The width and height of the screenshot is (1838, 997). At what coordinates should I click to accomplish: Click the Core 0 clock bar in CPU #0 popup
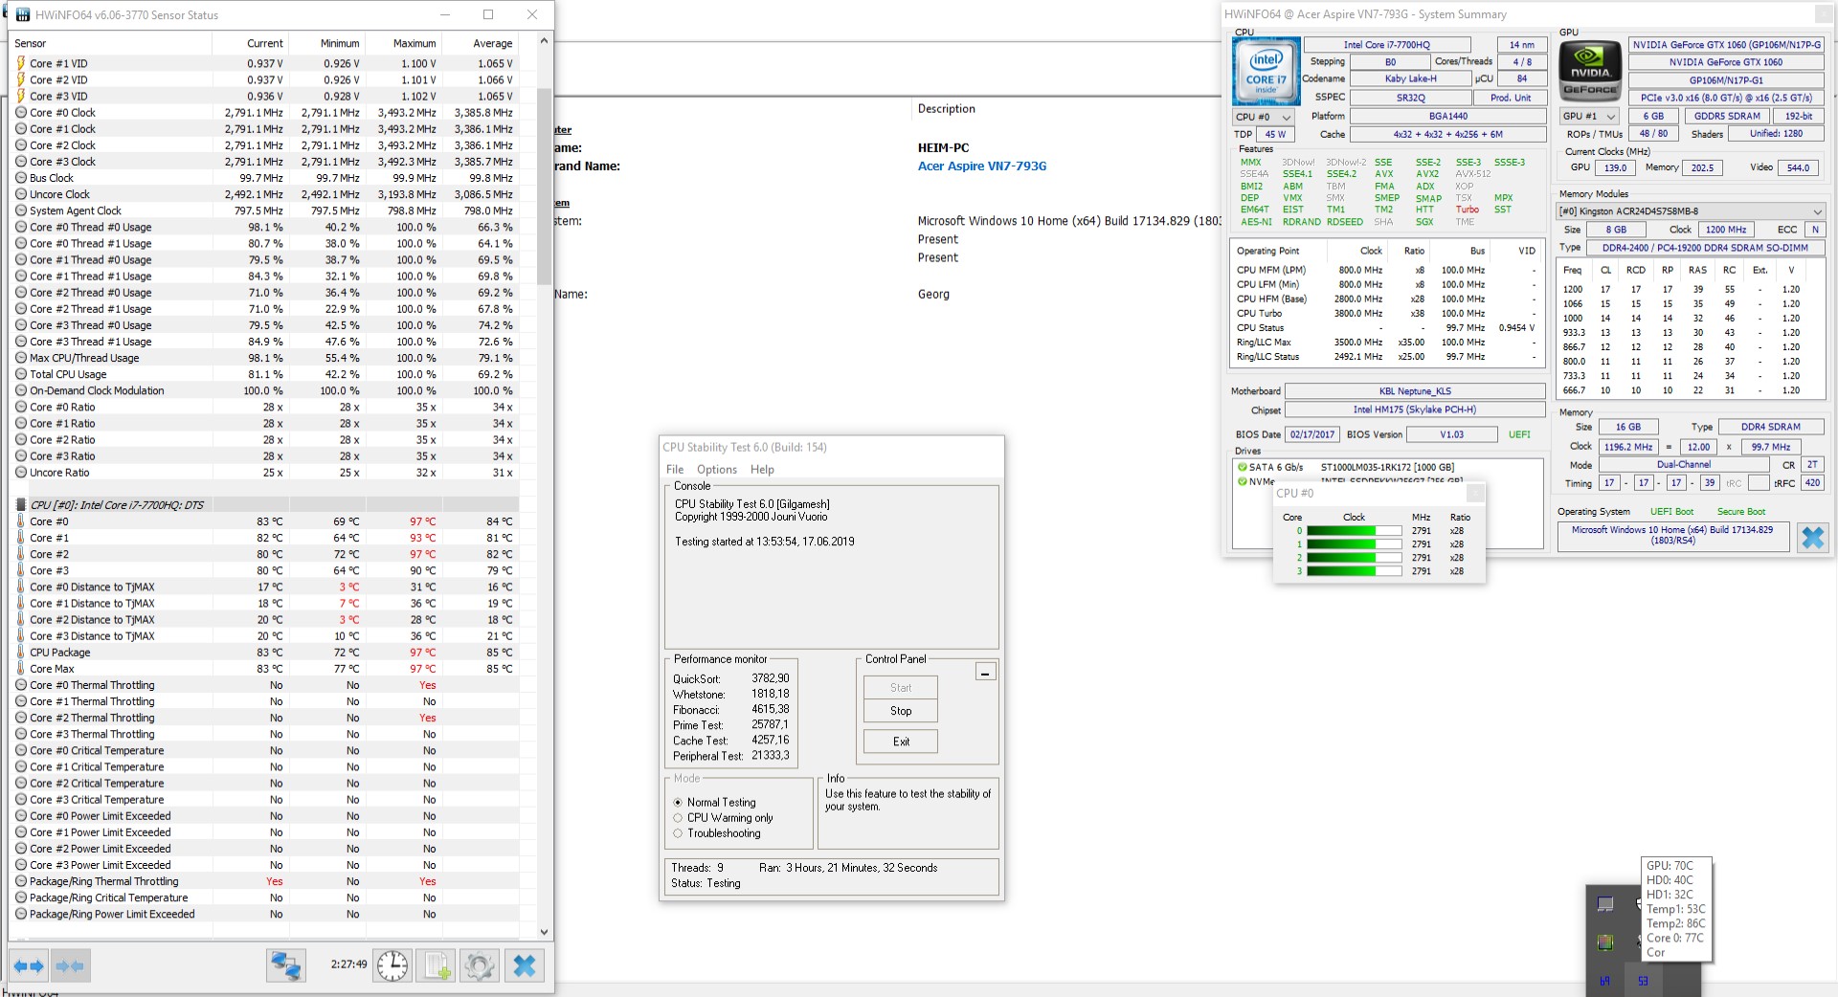point(1354,531)
